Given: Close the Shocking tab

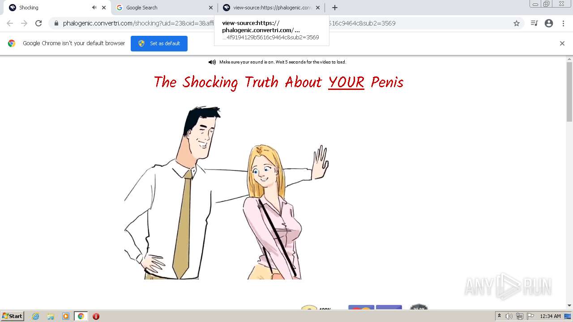Looking at the screenshot, I should pos(104,8).
